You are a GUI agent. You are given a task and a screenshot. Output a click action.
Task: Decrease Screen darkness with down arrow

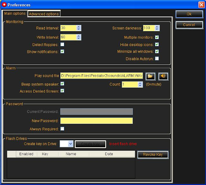tap(157, 29)
